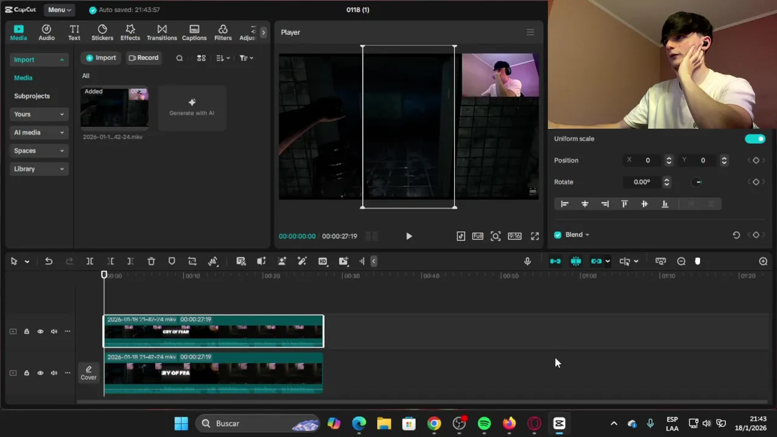Switch to the Audio tab

tap(47, 33)
